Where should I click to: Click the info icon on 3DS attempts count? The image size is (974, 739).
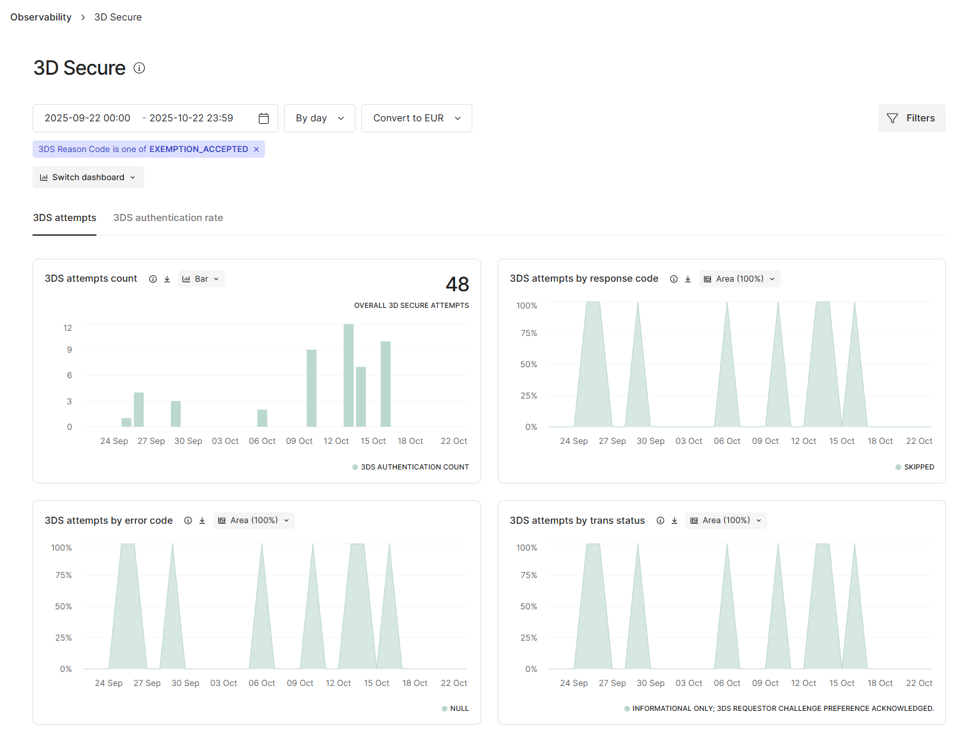pyautogui.click(x=153, y=278)
